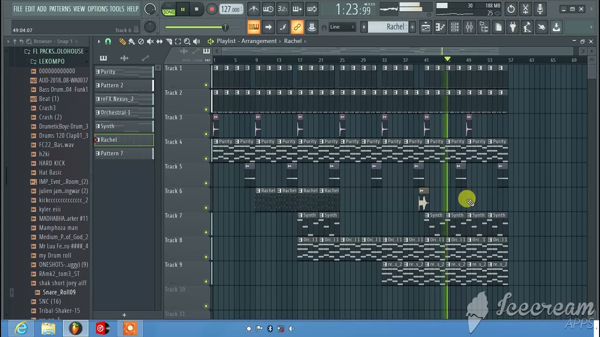Stop playback with the stop button
600x337 pixels.
pyautogui.click(x=196, y=9)
